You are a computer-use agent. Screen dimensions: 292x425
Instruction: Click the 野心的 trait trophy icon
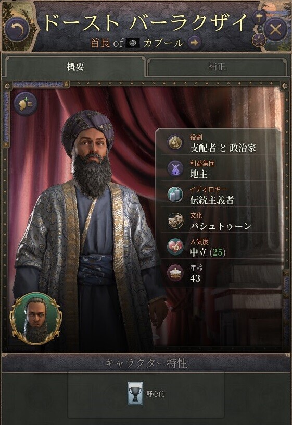click(135, 394)
